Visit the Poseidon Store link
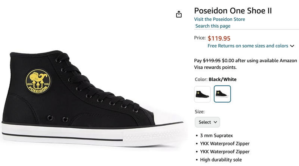Viewport: 299px width, 166px height. tap(219, 19)
